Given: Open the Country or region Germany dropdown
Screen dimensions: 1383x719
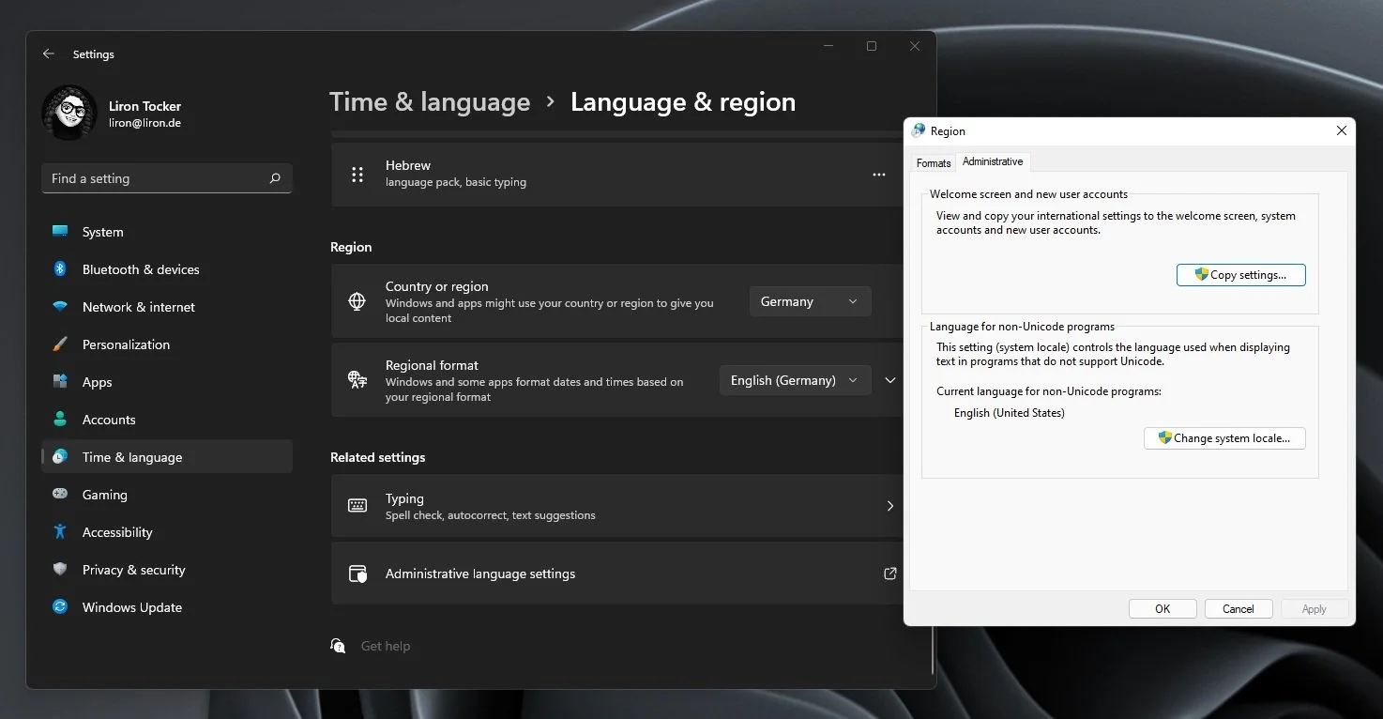Looking at the screenshot, I should (x=810, y=301).
